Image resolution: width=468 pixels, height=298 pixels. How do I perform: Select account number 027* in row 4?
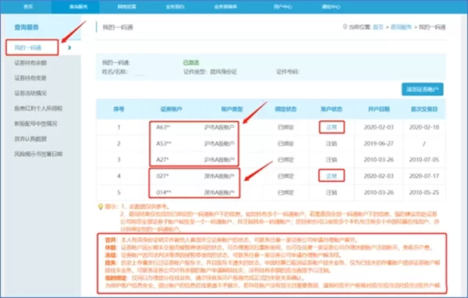pos(162,176)
